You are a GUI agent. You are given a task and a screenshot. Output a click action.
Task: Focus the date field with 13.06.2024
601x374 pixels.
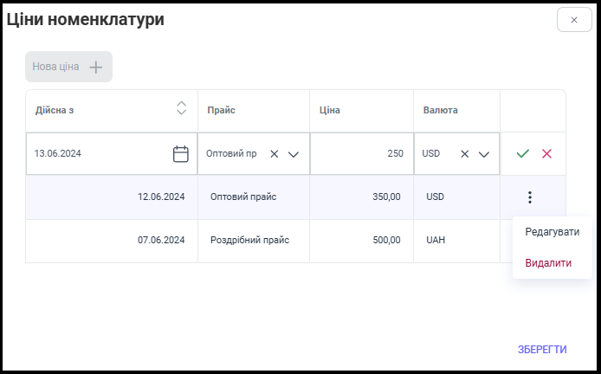[x=112, y=153]
